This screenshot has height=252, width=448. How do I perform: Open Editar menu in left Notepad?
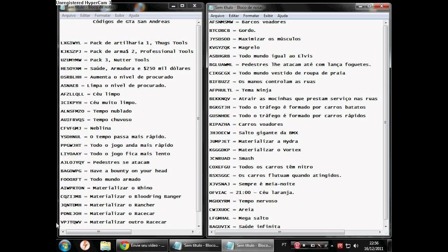click(x=85, y=15)
